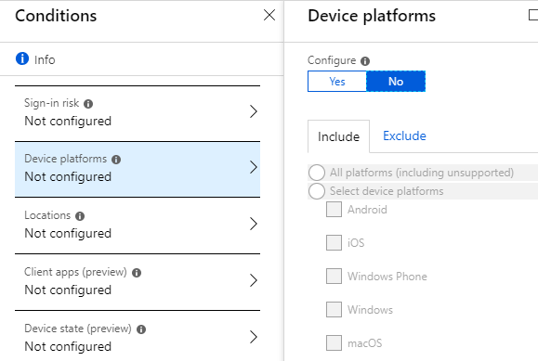Viewport: 538px width, 361px height.
Task: Switch to the Exclude tab
Action: pos(404,135)
